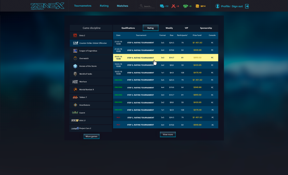Viewport: 288px width, 175px height.
Task: Open the $814 balance amount
Action: [x=203, y=6]
